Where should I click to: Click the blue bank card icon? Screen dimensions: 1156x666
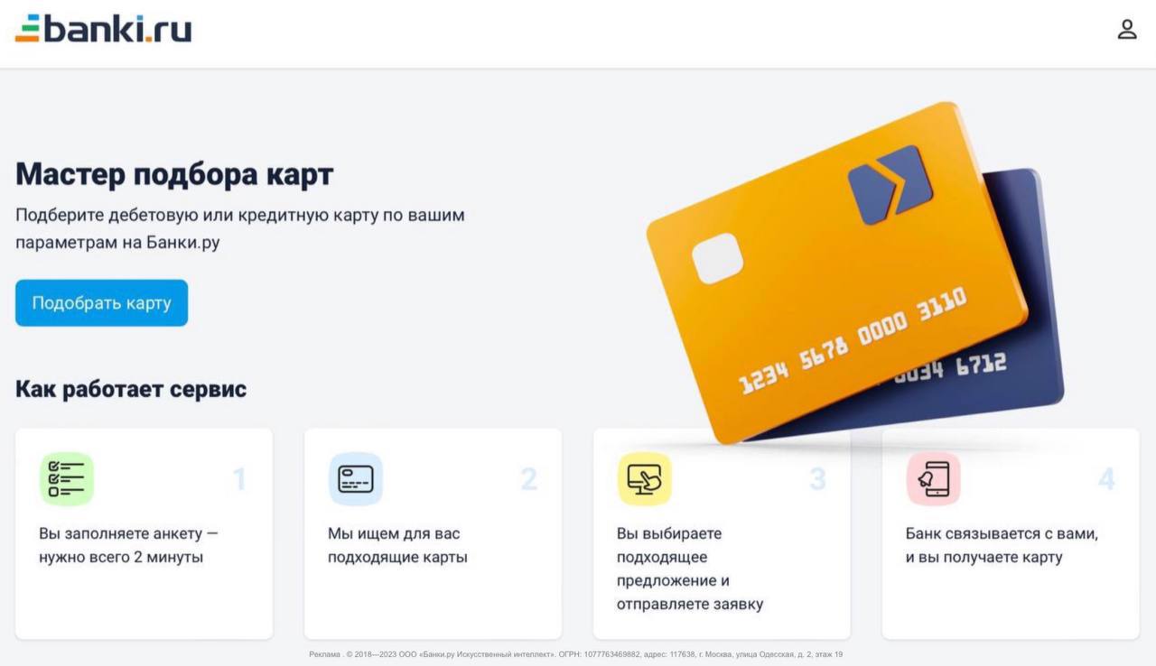tap(356, 478)
